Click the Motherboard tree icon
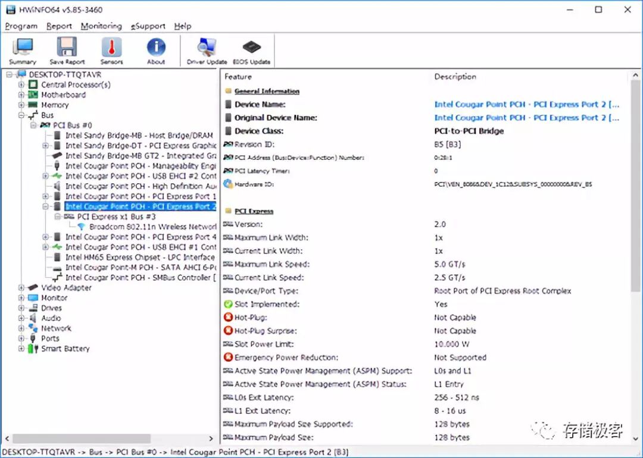Viewport: 643px width, 458px height. coord(33,95)
